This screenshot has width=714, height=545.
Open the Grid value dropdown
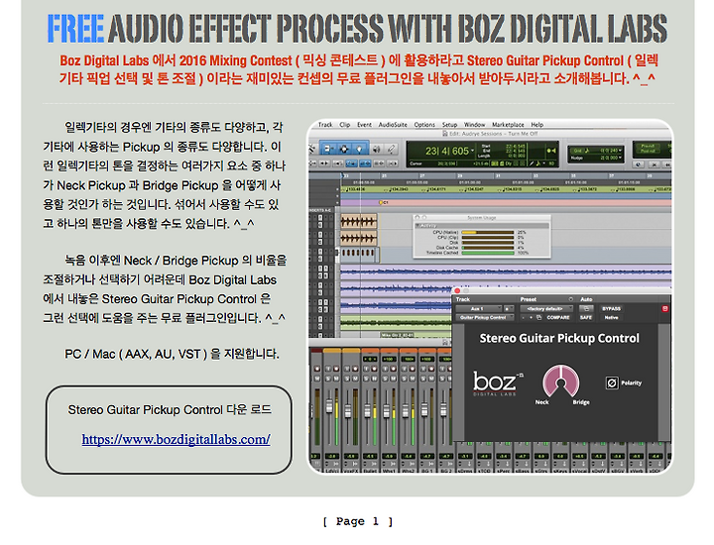pyautogui.click(x=620, y=151)
